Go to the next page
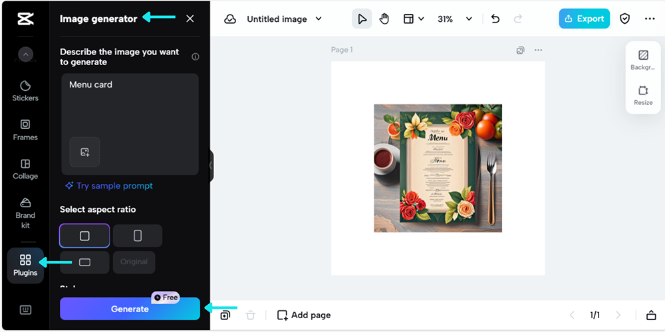665x332 pixels. click(x=618, y=315)
